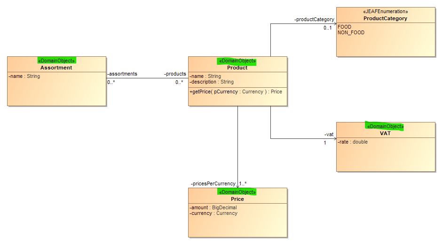Select the -productCategory role label
This screenshot has height=244, width=442.
click(314, 20)
